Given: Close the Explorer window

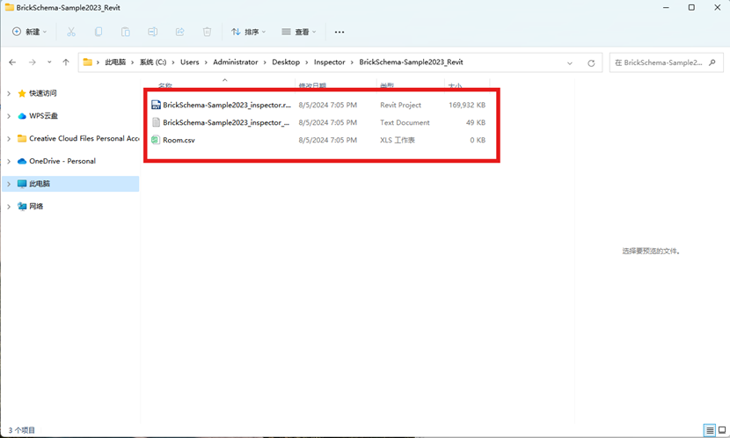Looking at the screenshot, I should (x=718, y=7).
